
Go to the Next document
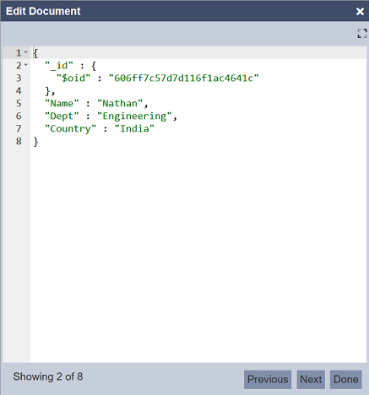click(311, 380)
